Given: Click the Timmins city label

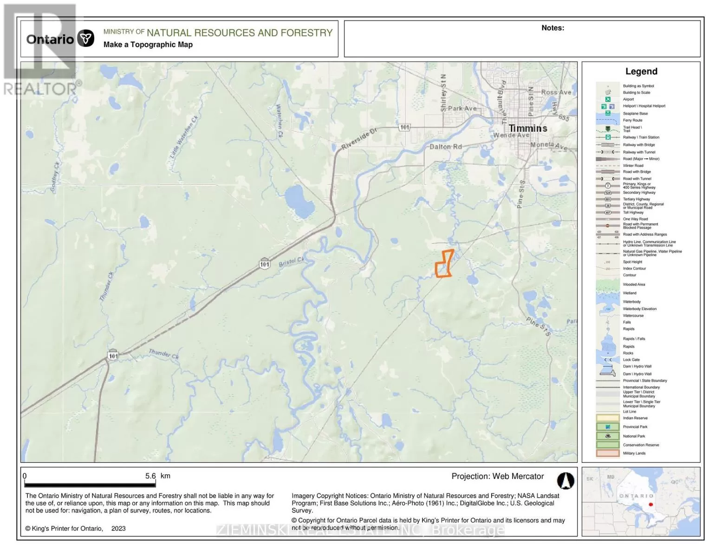Looking at the screenshot, I should point(528,128).
